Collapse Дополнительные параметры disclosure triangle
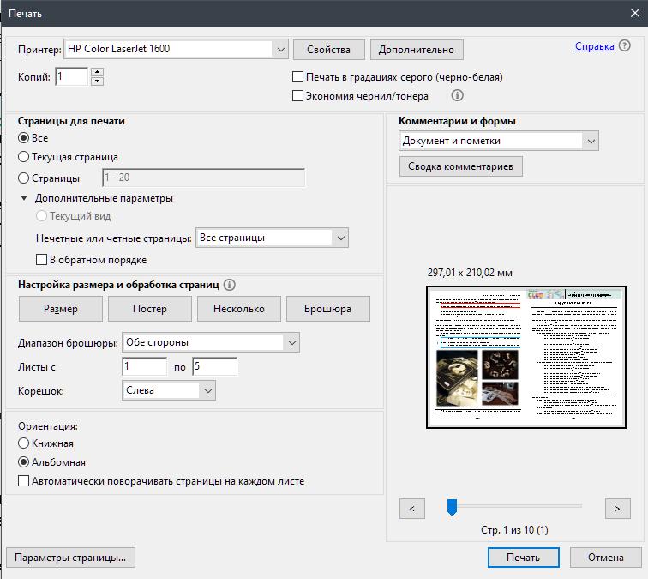 point(25,198)
